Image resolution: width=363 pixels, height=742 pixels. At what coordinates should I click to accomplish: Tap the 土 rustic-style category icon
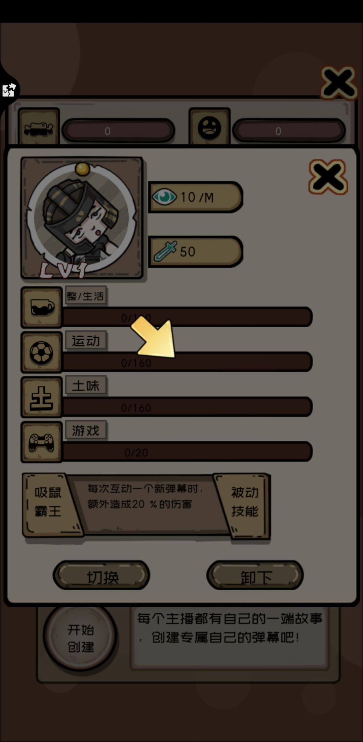click(42, 397)
